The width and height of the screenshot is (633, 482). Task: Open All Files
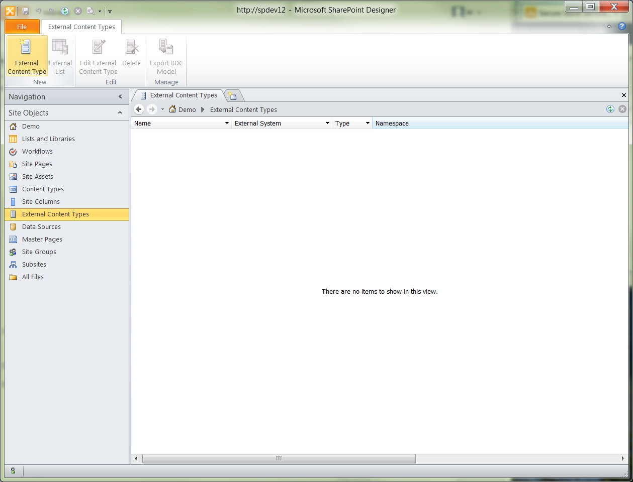click(x=67, y=277)
